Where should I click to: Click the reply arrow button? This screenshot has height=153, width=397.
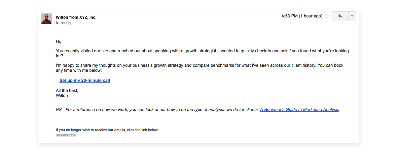340,16
